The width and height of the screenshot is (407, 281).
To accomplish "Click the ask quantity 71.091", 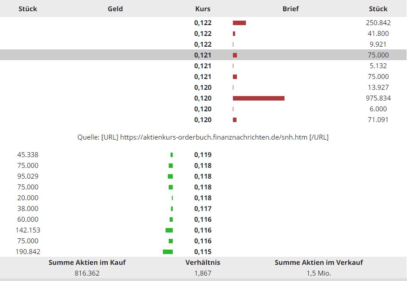I will (378, 120).
